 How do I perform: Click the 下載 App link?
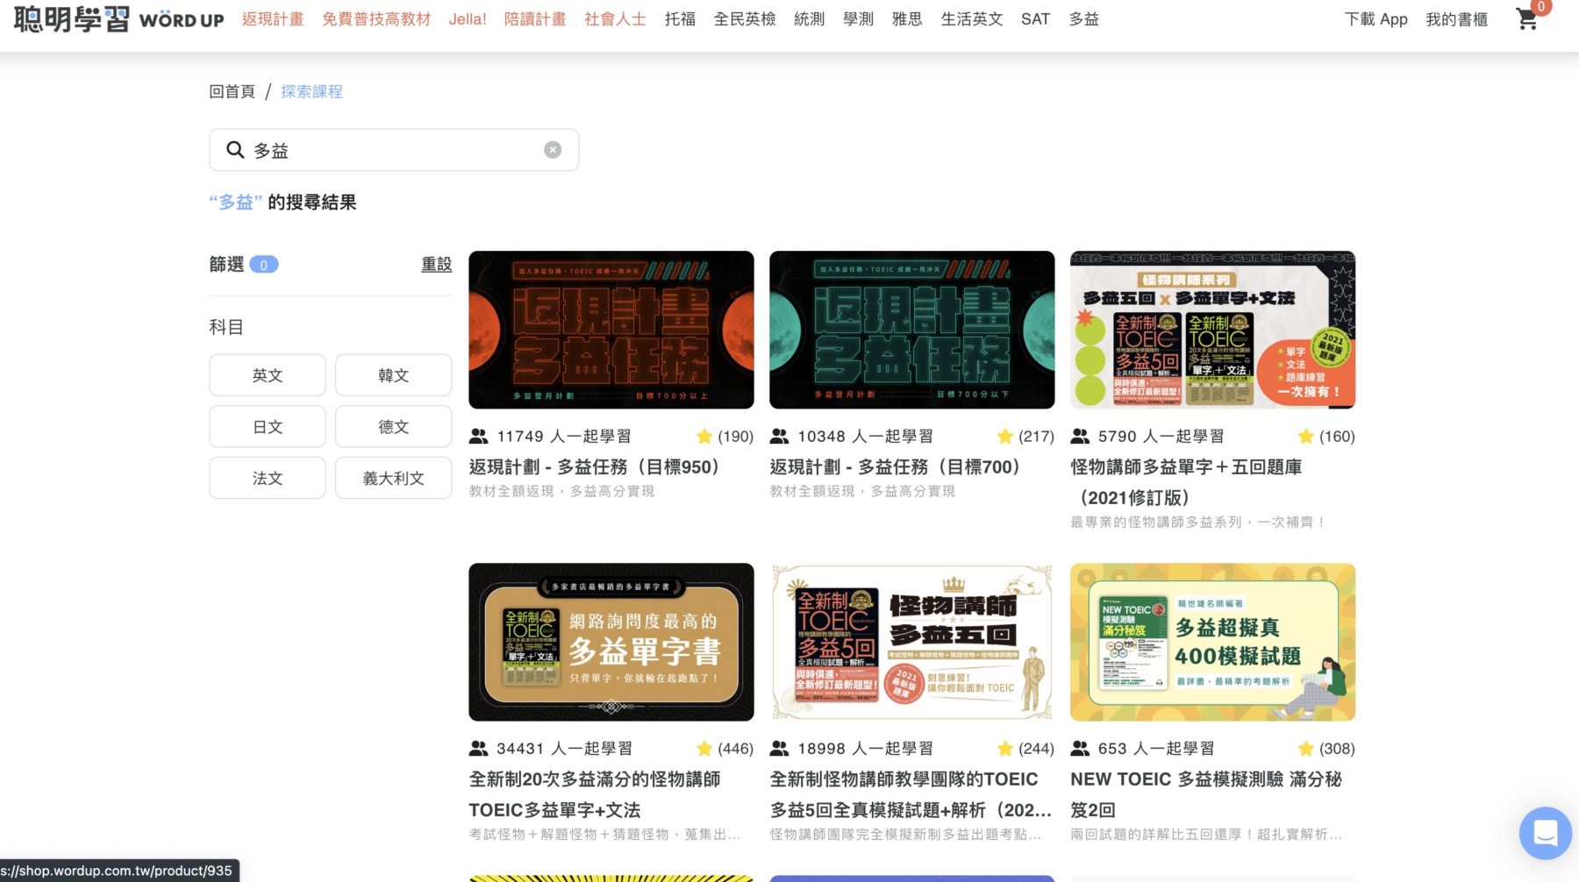pyautogui.click(x=1375, y=19)
